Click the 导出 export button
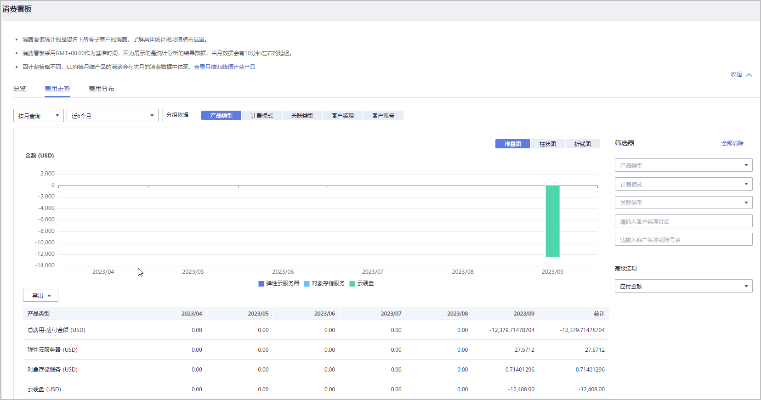Viewport: 761px width, 400px height. (x=40, y=295)
